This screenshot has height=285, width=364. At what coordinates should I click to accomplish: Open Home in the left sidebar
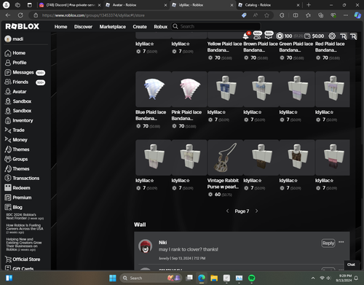(15, 53)
